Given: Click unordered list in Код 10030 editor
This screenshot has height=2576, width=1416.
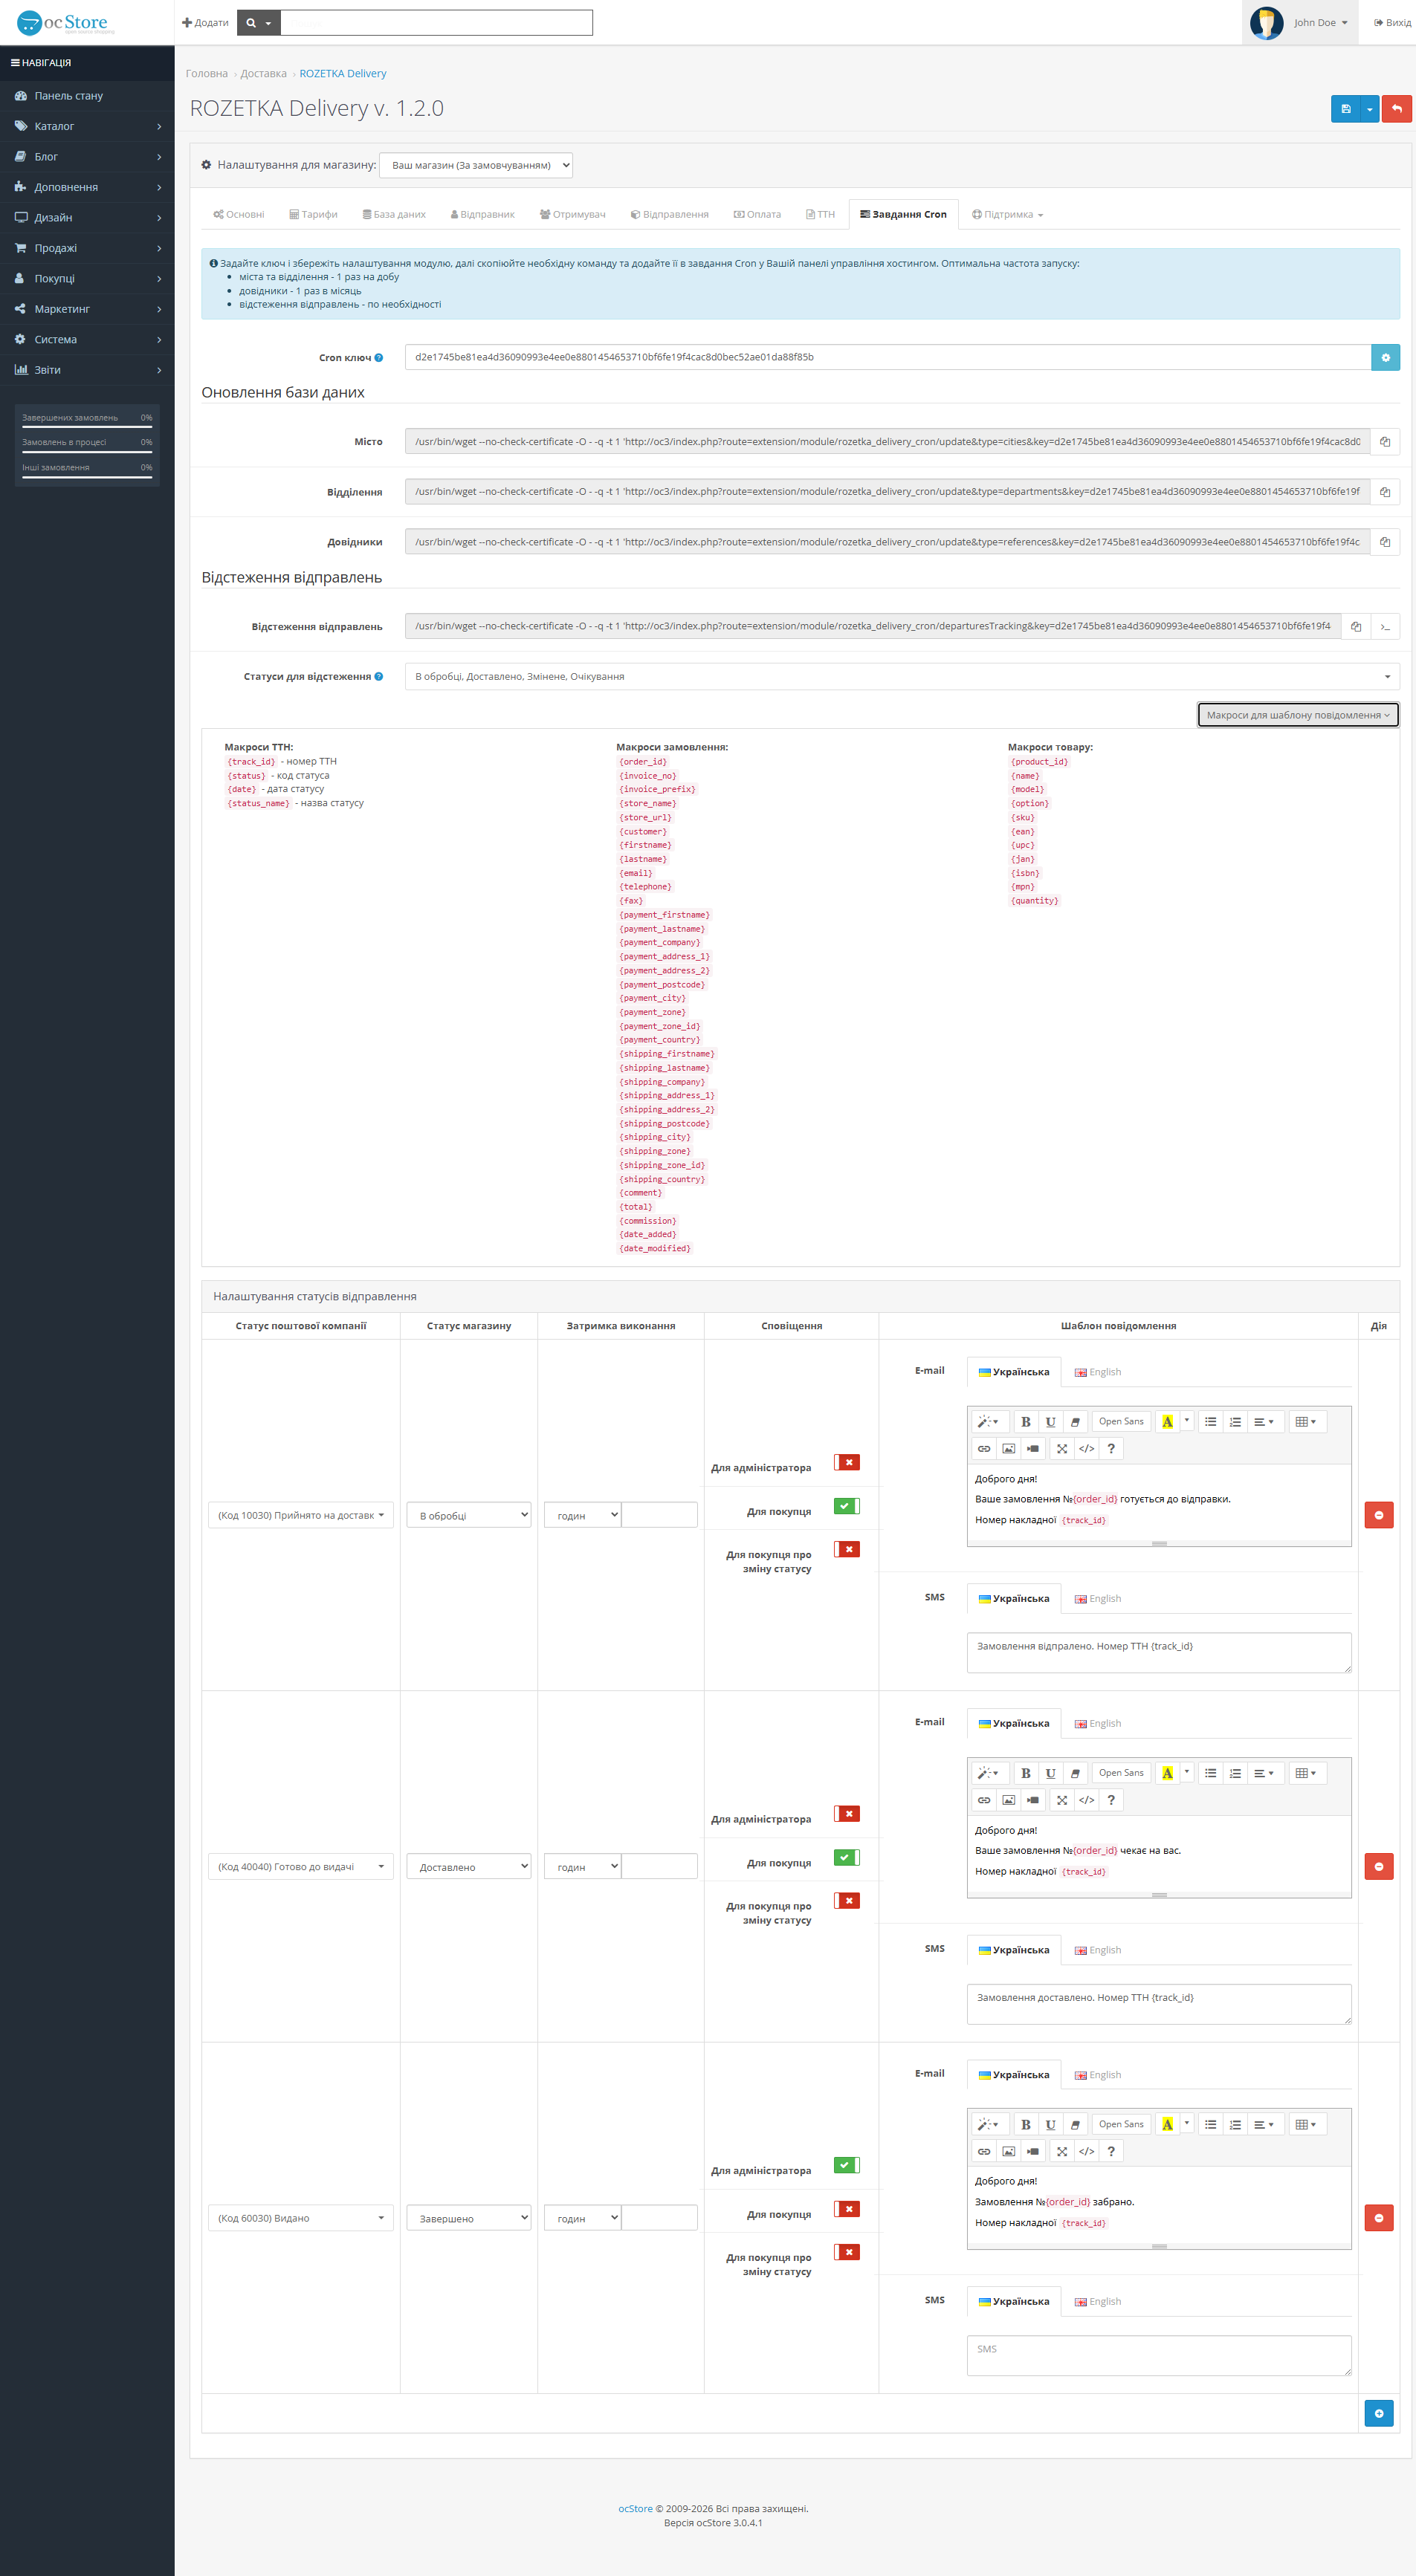Looking at the screenshot, I should [x=1211, y=1421].
